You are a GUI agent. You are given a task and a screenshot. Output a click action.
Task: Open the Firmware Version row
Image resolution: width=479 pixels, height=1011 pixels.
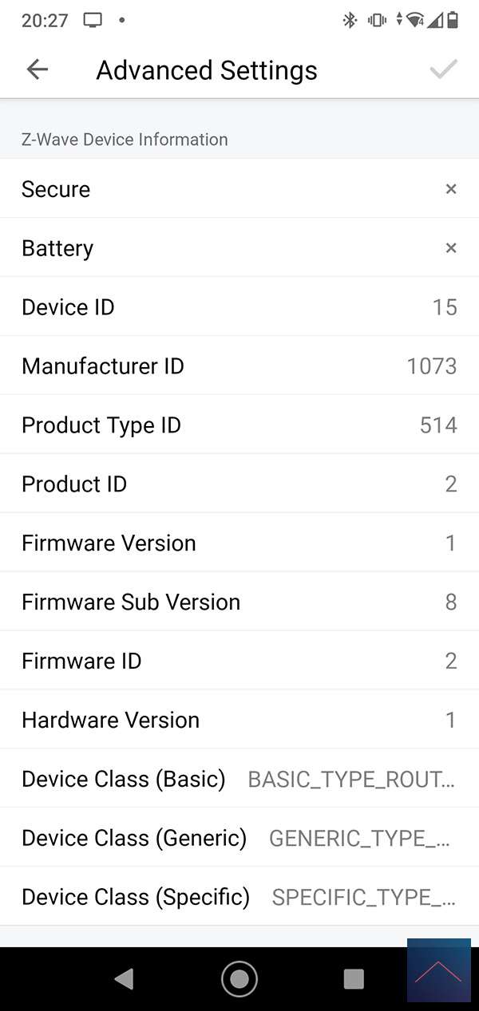point(239,543)
